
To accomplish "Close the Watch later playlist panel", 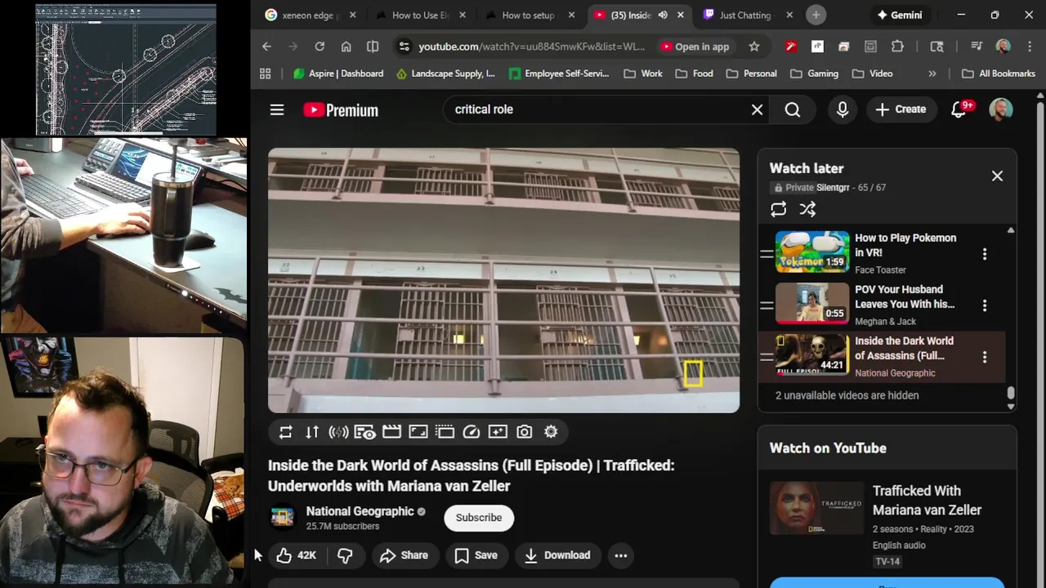I will tap(997, 176).
